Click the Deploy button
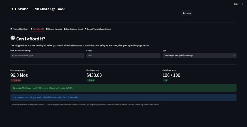Image resolution: width=247 pixels, height=127 pixels. 237,4
